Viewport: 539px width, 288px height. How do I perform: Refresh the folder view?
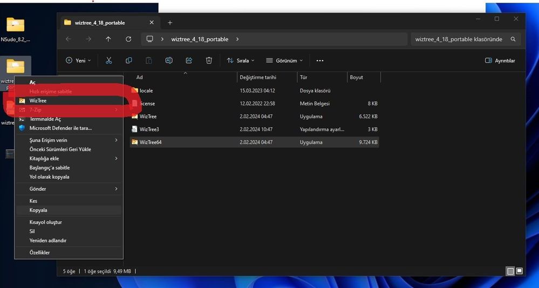click(x=128, y=39)
